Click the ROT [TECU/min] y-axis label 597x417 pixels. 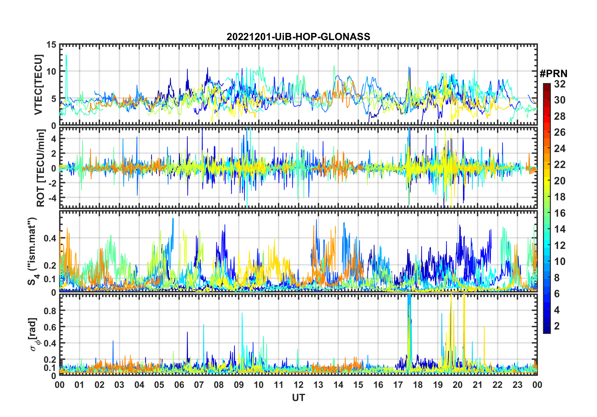click(40, 168)
